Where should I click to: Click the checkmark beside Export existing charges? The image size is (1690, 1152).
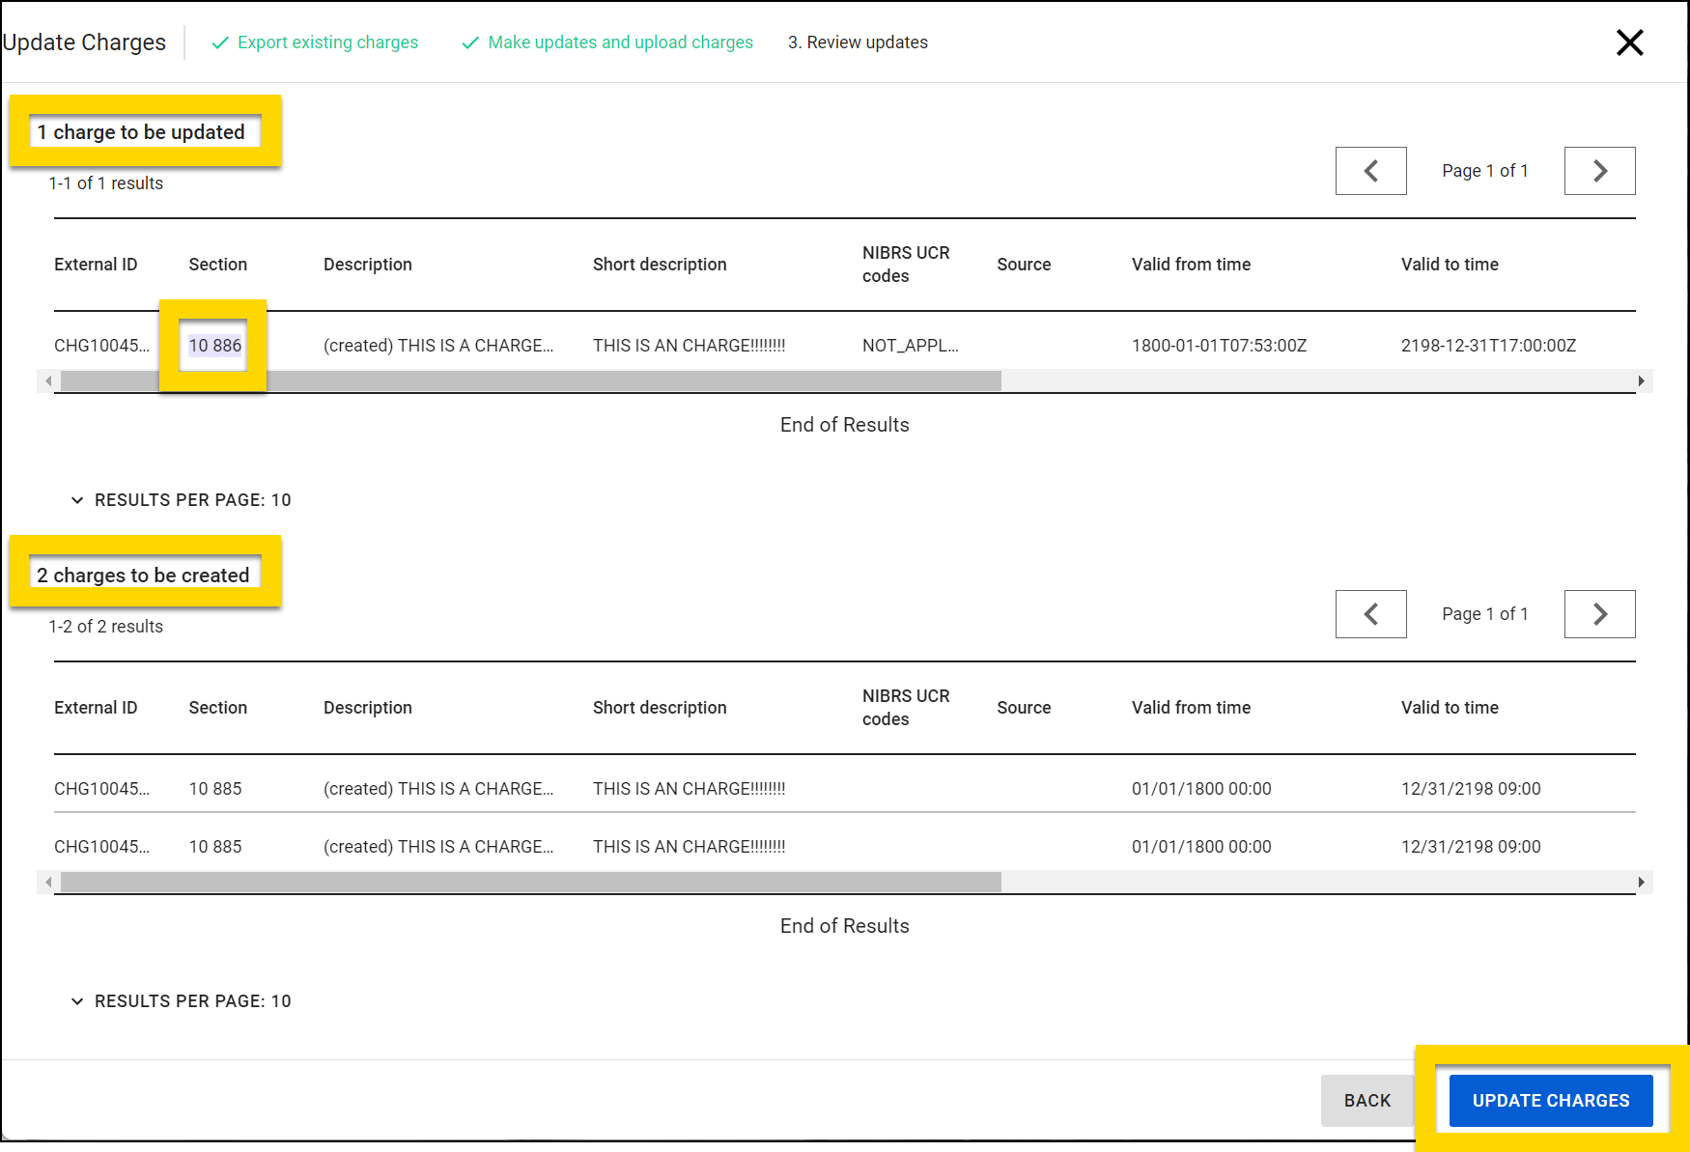[220, 42]
